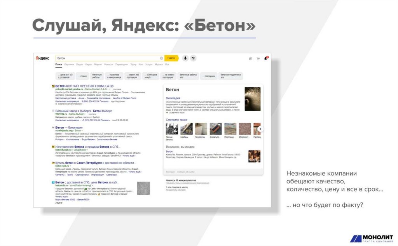Open the large concrete photo in Бетон card
The height and width of the screenshot is (246, 398).
253,99
